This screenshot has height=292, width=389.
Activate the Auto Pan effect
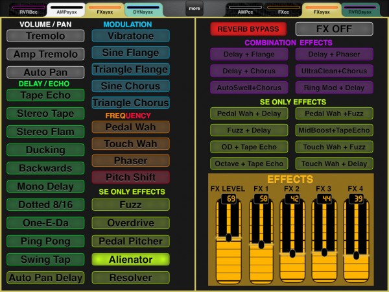tap(45, 72)
